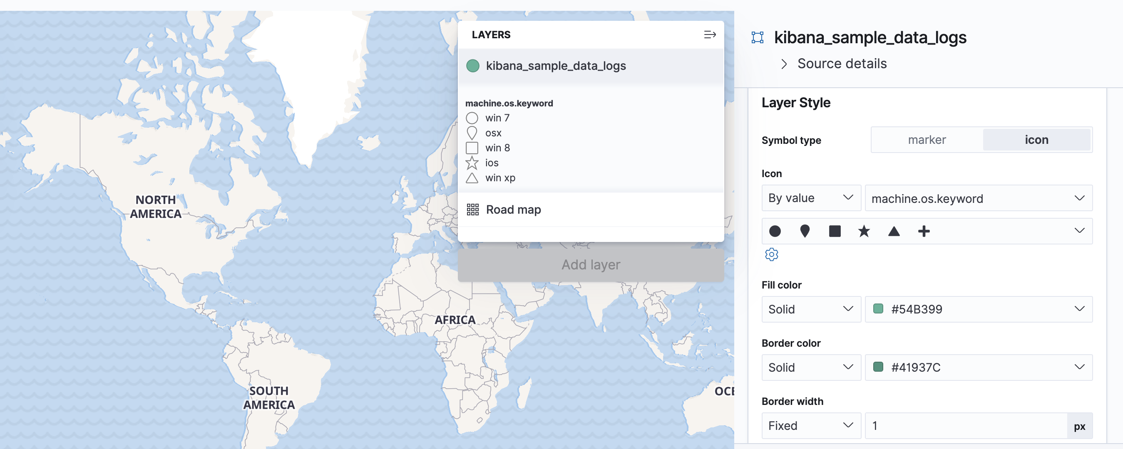Click the Add layer button
The height and width of the screenshot is (449, 1123).
[590, 265]
